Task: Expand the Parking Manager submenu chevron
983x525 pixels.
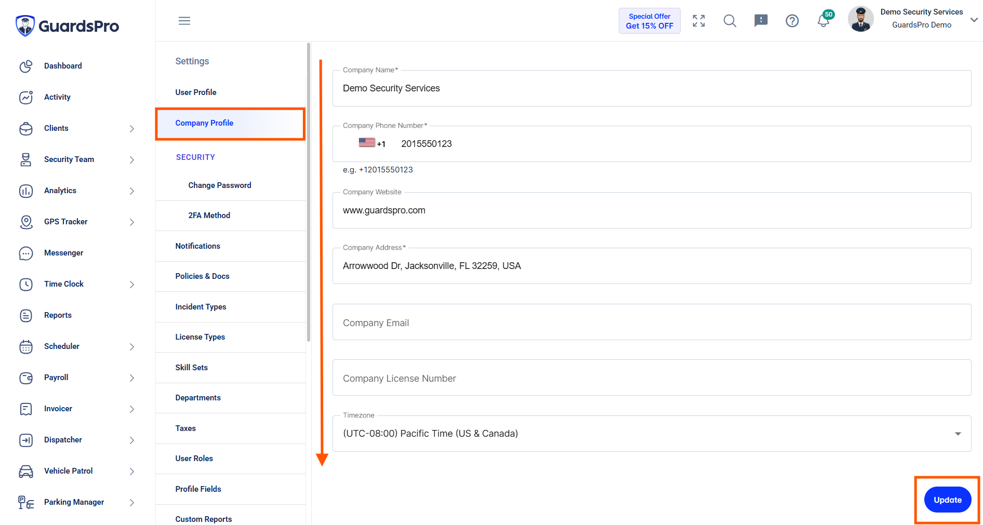Action: 132,503
